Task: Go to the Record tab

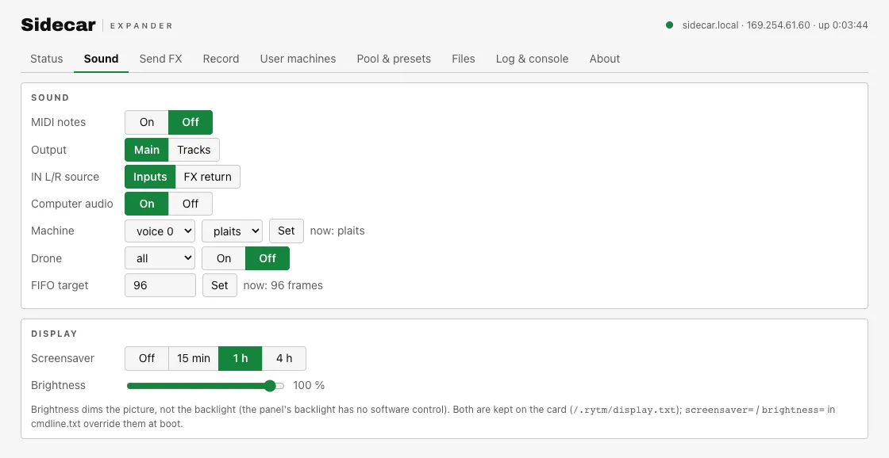Action: (221, 59)
